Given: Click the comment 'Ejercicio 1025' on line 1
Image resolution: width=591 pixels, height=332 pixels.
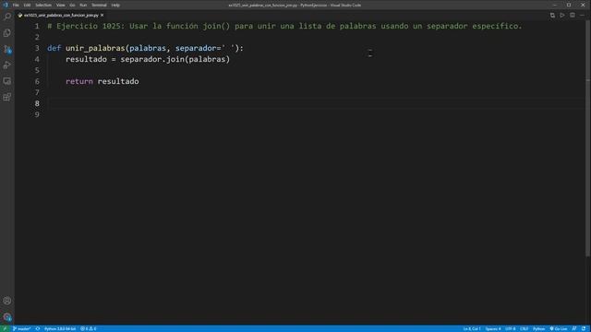Looking at the screenshot, I should pos(89,26).
